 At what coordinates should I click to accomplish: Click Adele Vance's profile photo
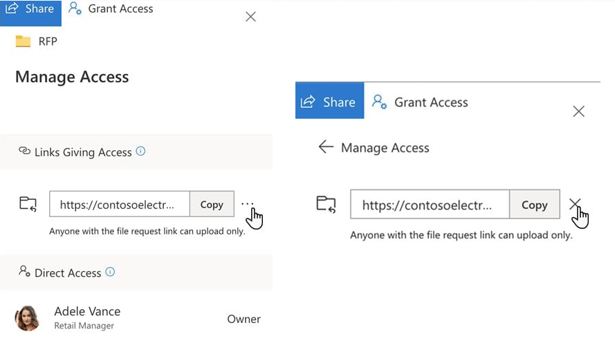pos(27,318)
